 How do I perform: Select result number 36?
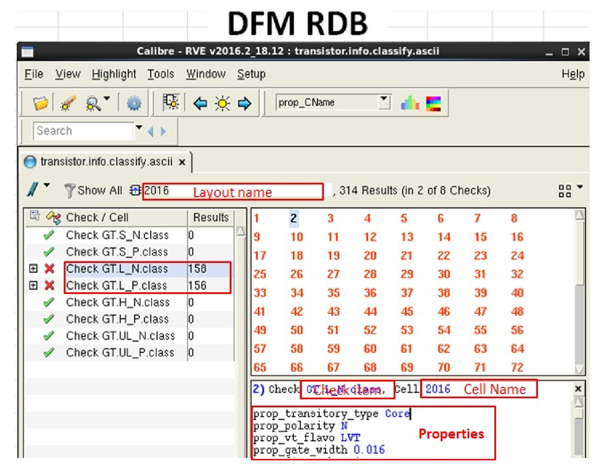click(370, 293)
